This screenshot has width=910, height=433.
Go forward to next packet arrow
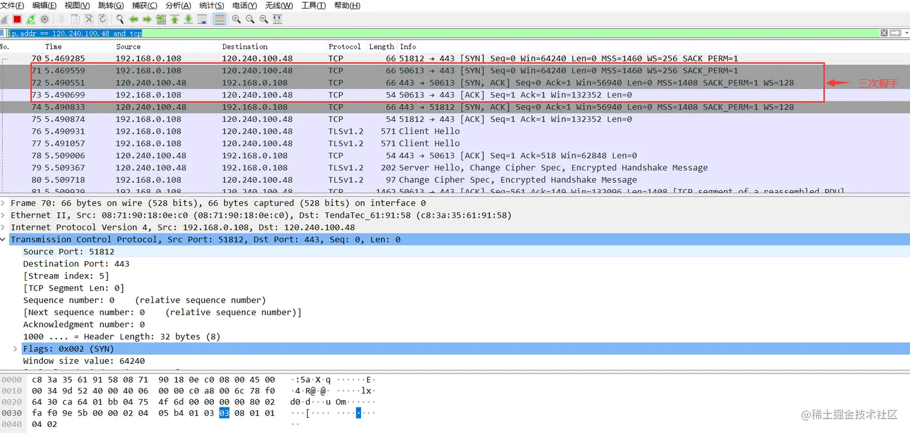tap(147, 19)
